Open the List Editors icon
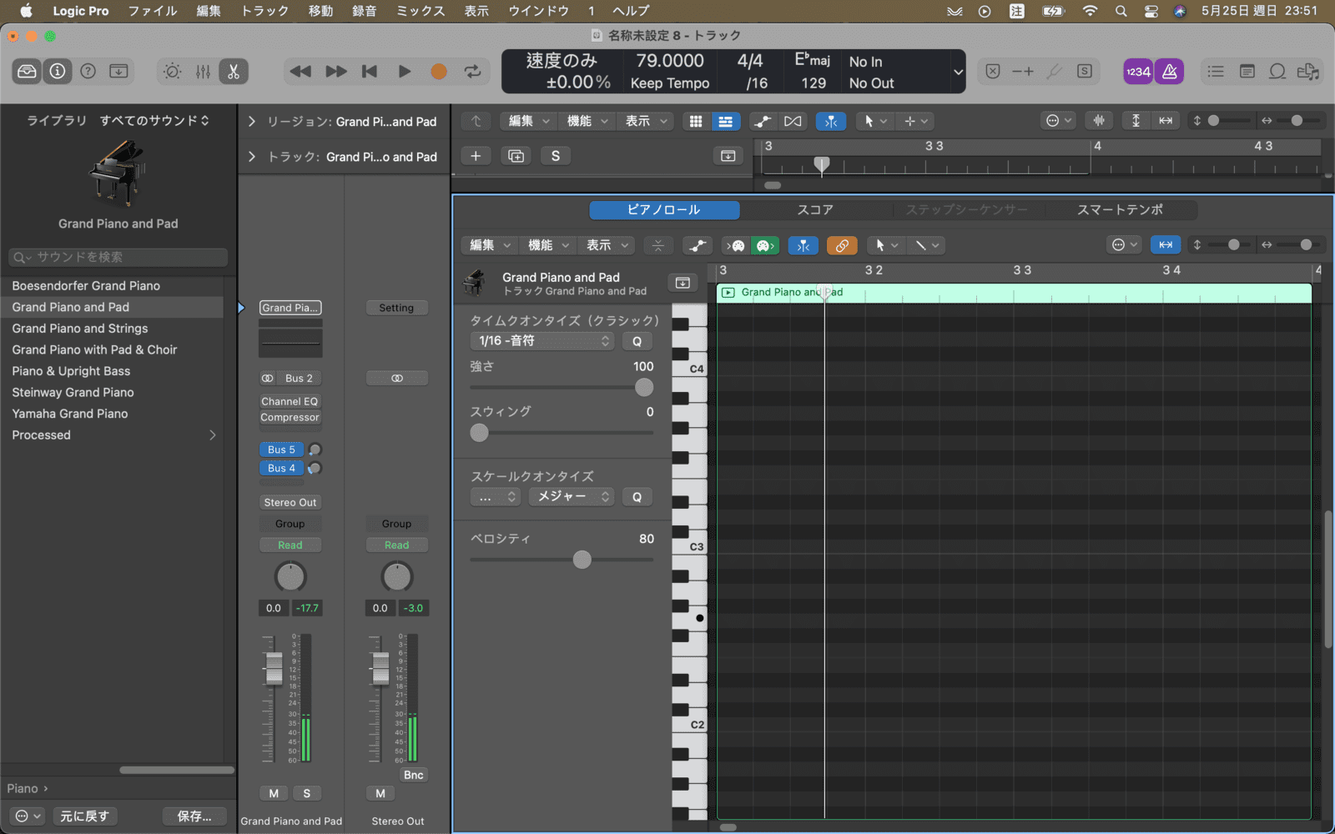 click(x=1216, y=72)
